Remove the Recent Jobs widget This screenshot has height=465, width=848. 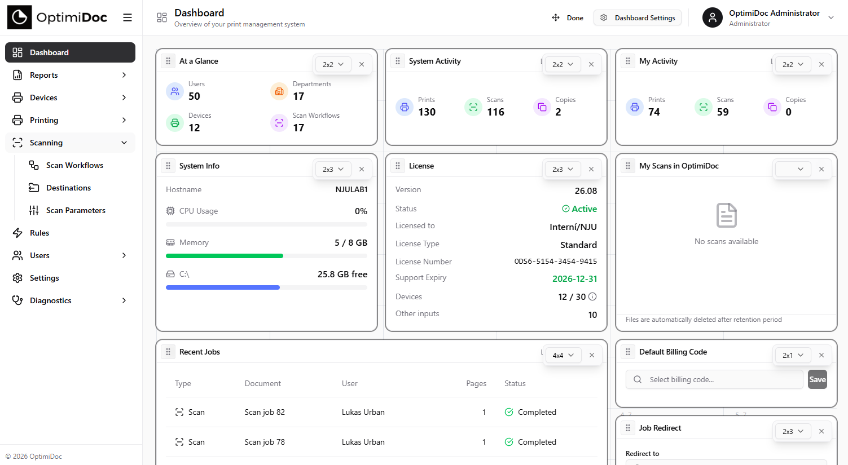click(x=592, y=355)
